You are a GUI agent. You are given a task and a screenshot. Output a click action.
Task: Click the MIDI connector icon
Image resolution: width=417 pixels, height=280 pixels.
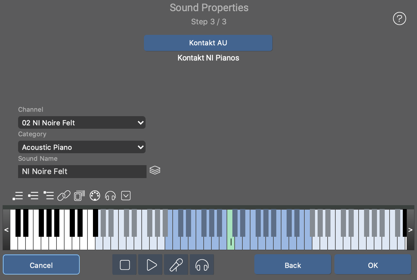click(95, 196)
